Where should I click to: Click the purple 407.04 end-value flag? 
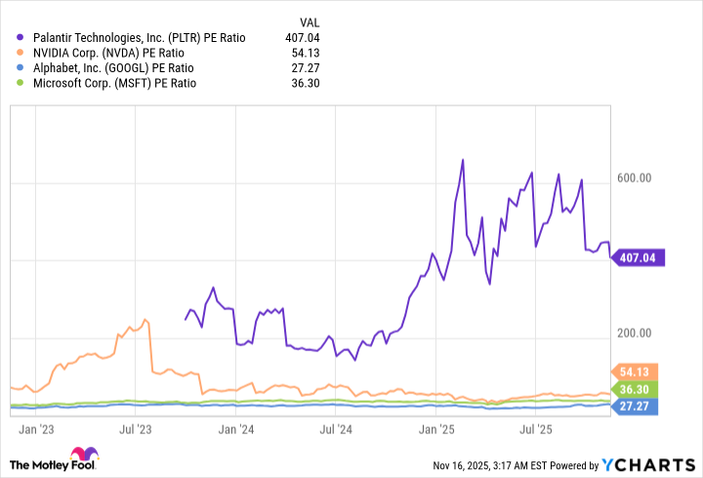(638, 258)
